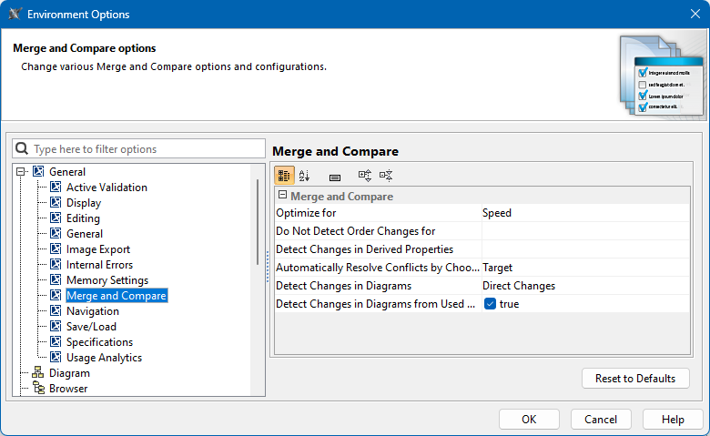The height and width of the screenshot is (436, 710).
Task: Collapse the General tree node
Action: point(21,172)
